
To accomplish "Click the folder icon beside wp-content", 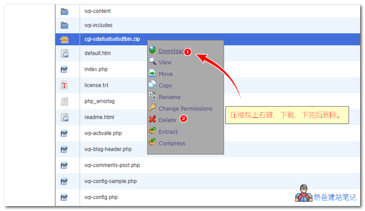I will [64, 11].
